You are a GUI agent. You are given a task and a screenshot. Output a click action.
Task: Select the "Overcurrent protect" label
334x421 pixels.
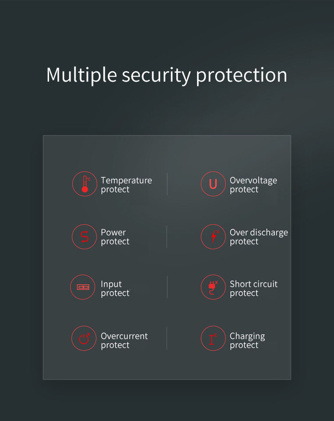124,340
